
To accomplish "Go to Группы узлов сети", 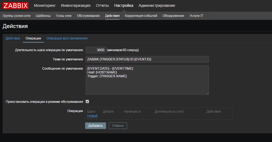I will pyautogui.click(x=17, y=16).
